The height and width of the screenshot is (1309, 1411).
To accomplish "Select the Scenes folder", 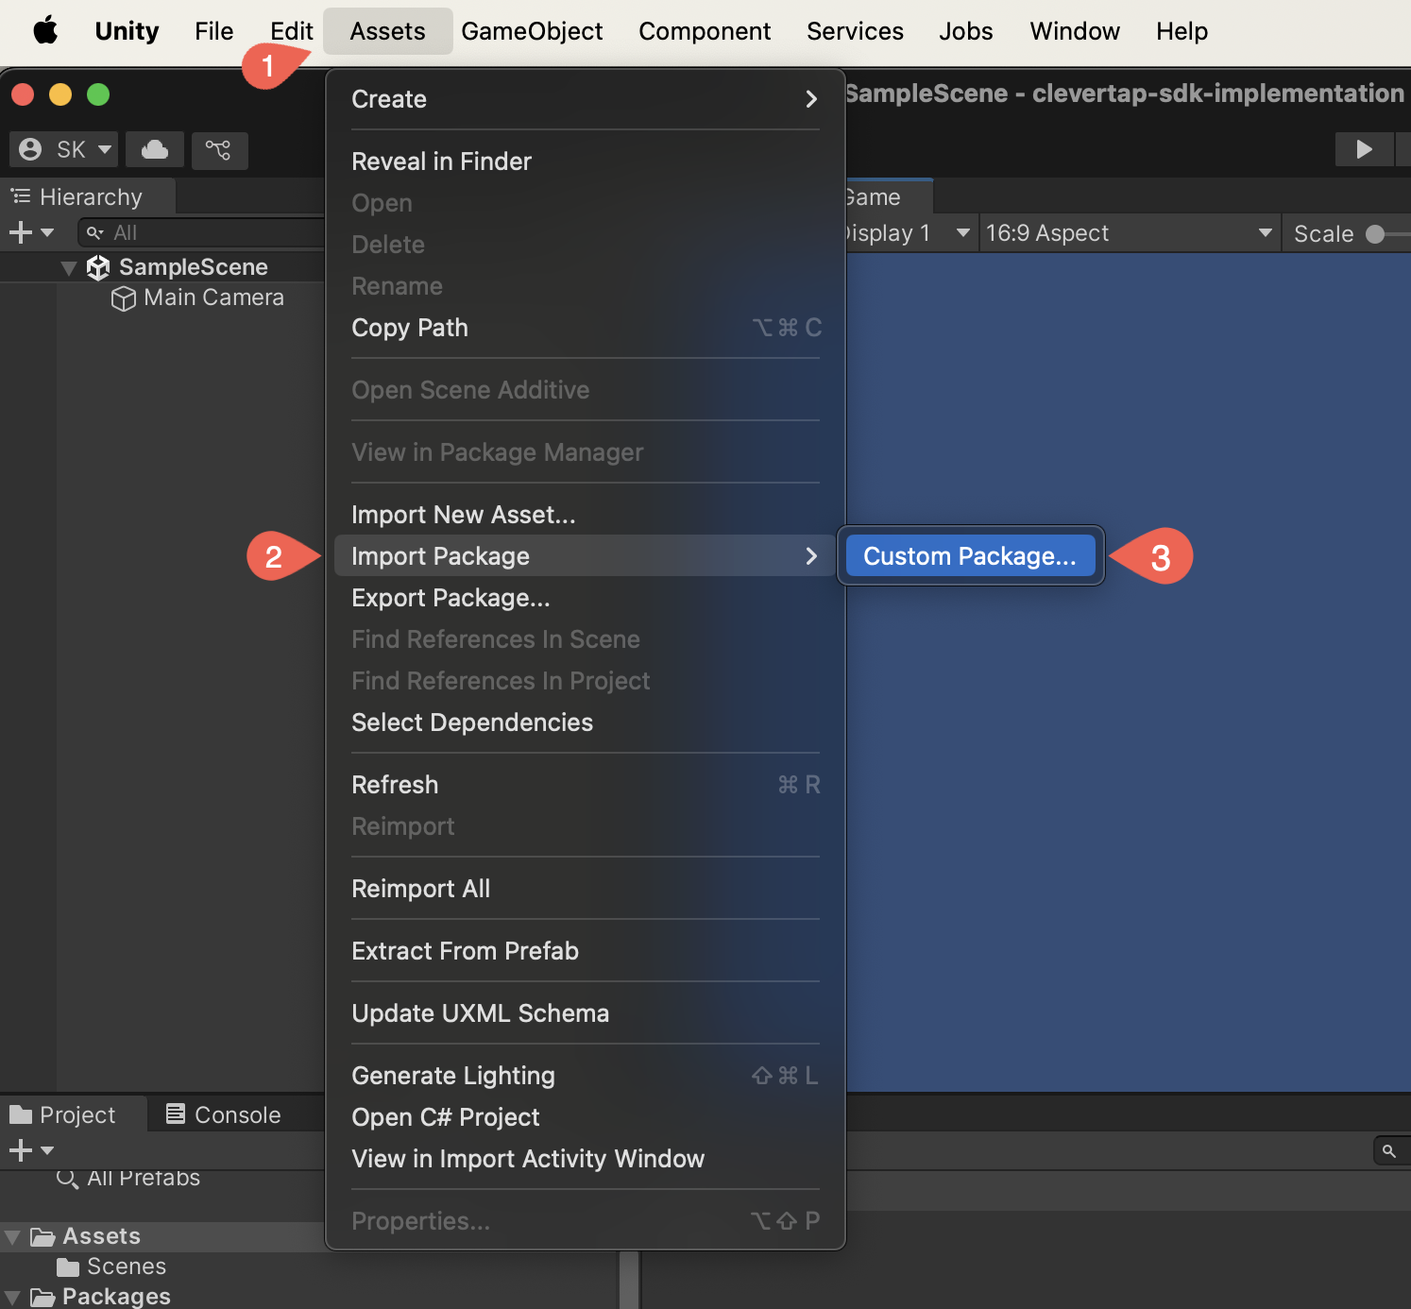I will coord(126,1266).
